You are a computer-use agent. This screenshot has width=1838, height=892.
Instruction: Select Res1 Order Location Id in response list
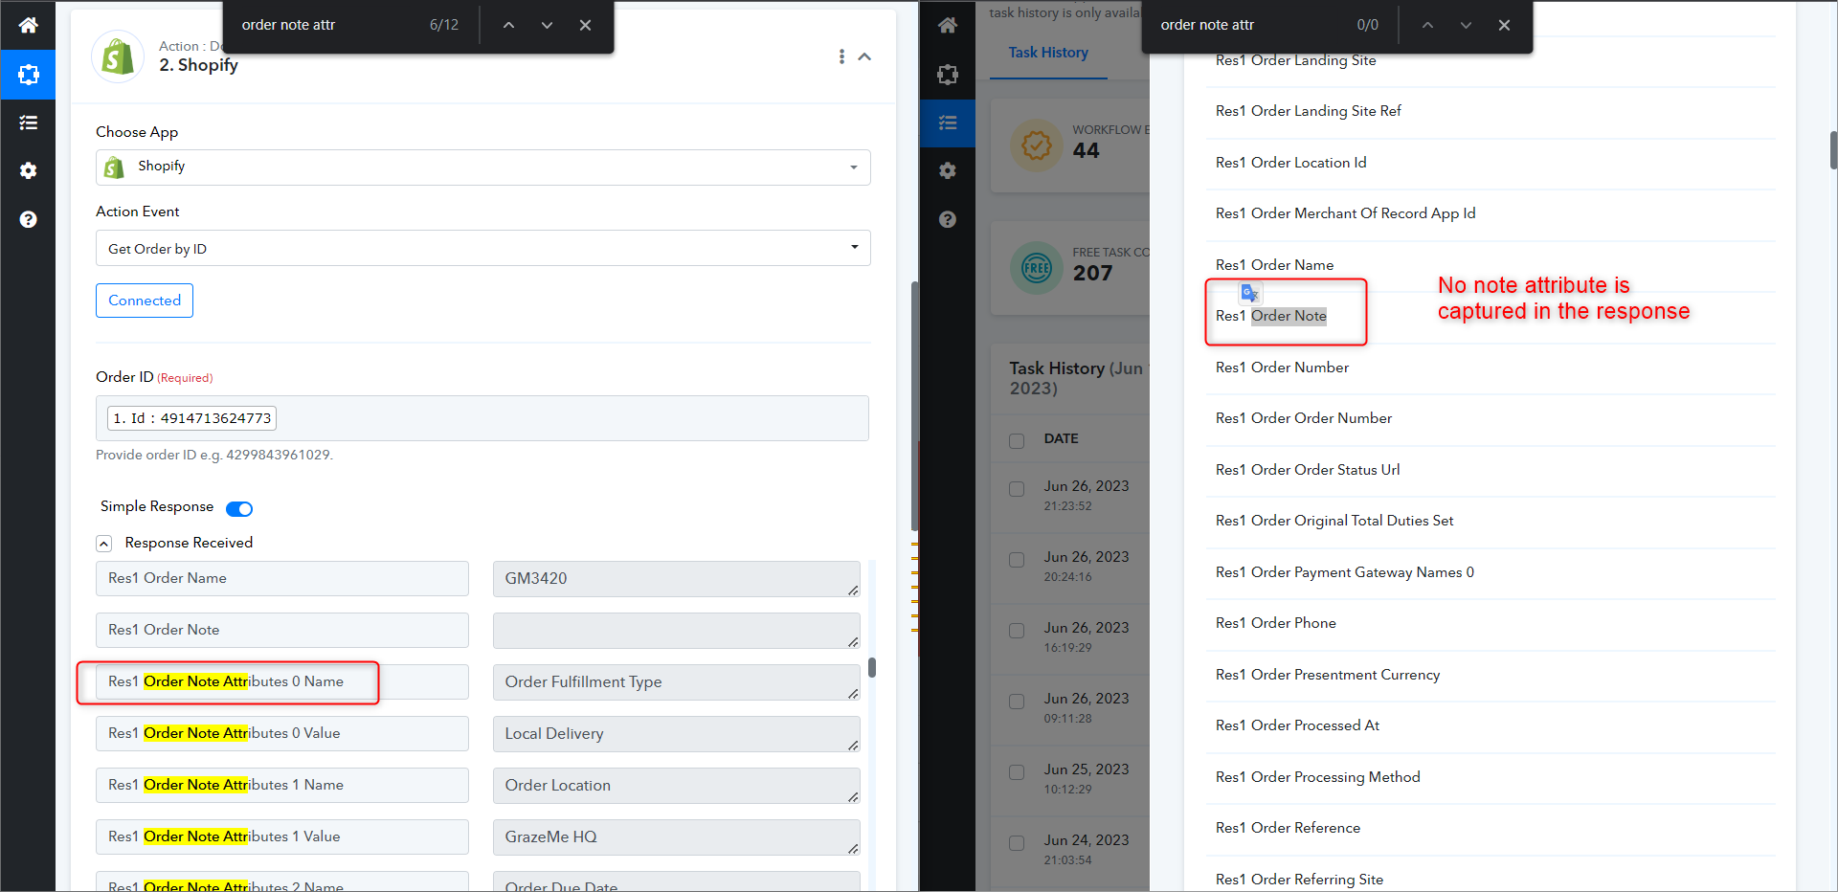[x=1490, y=163]
